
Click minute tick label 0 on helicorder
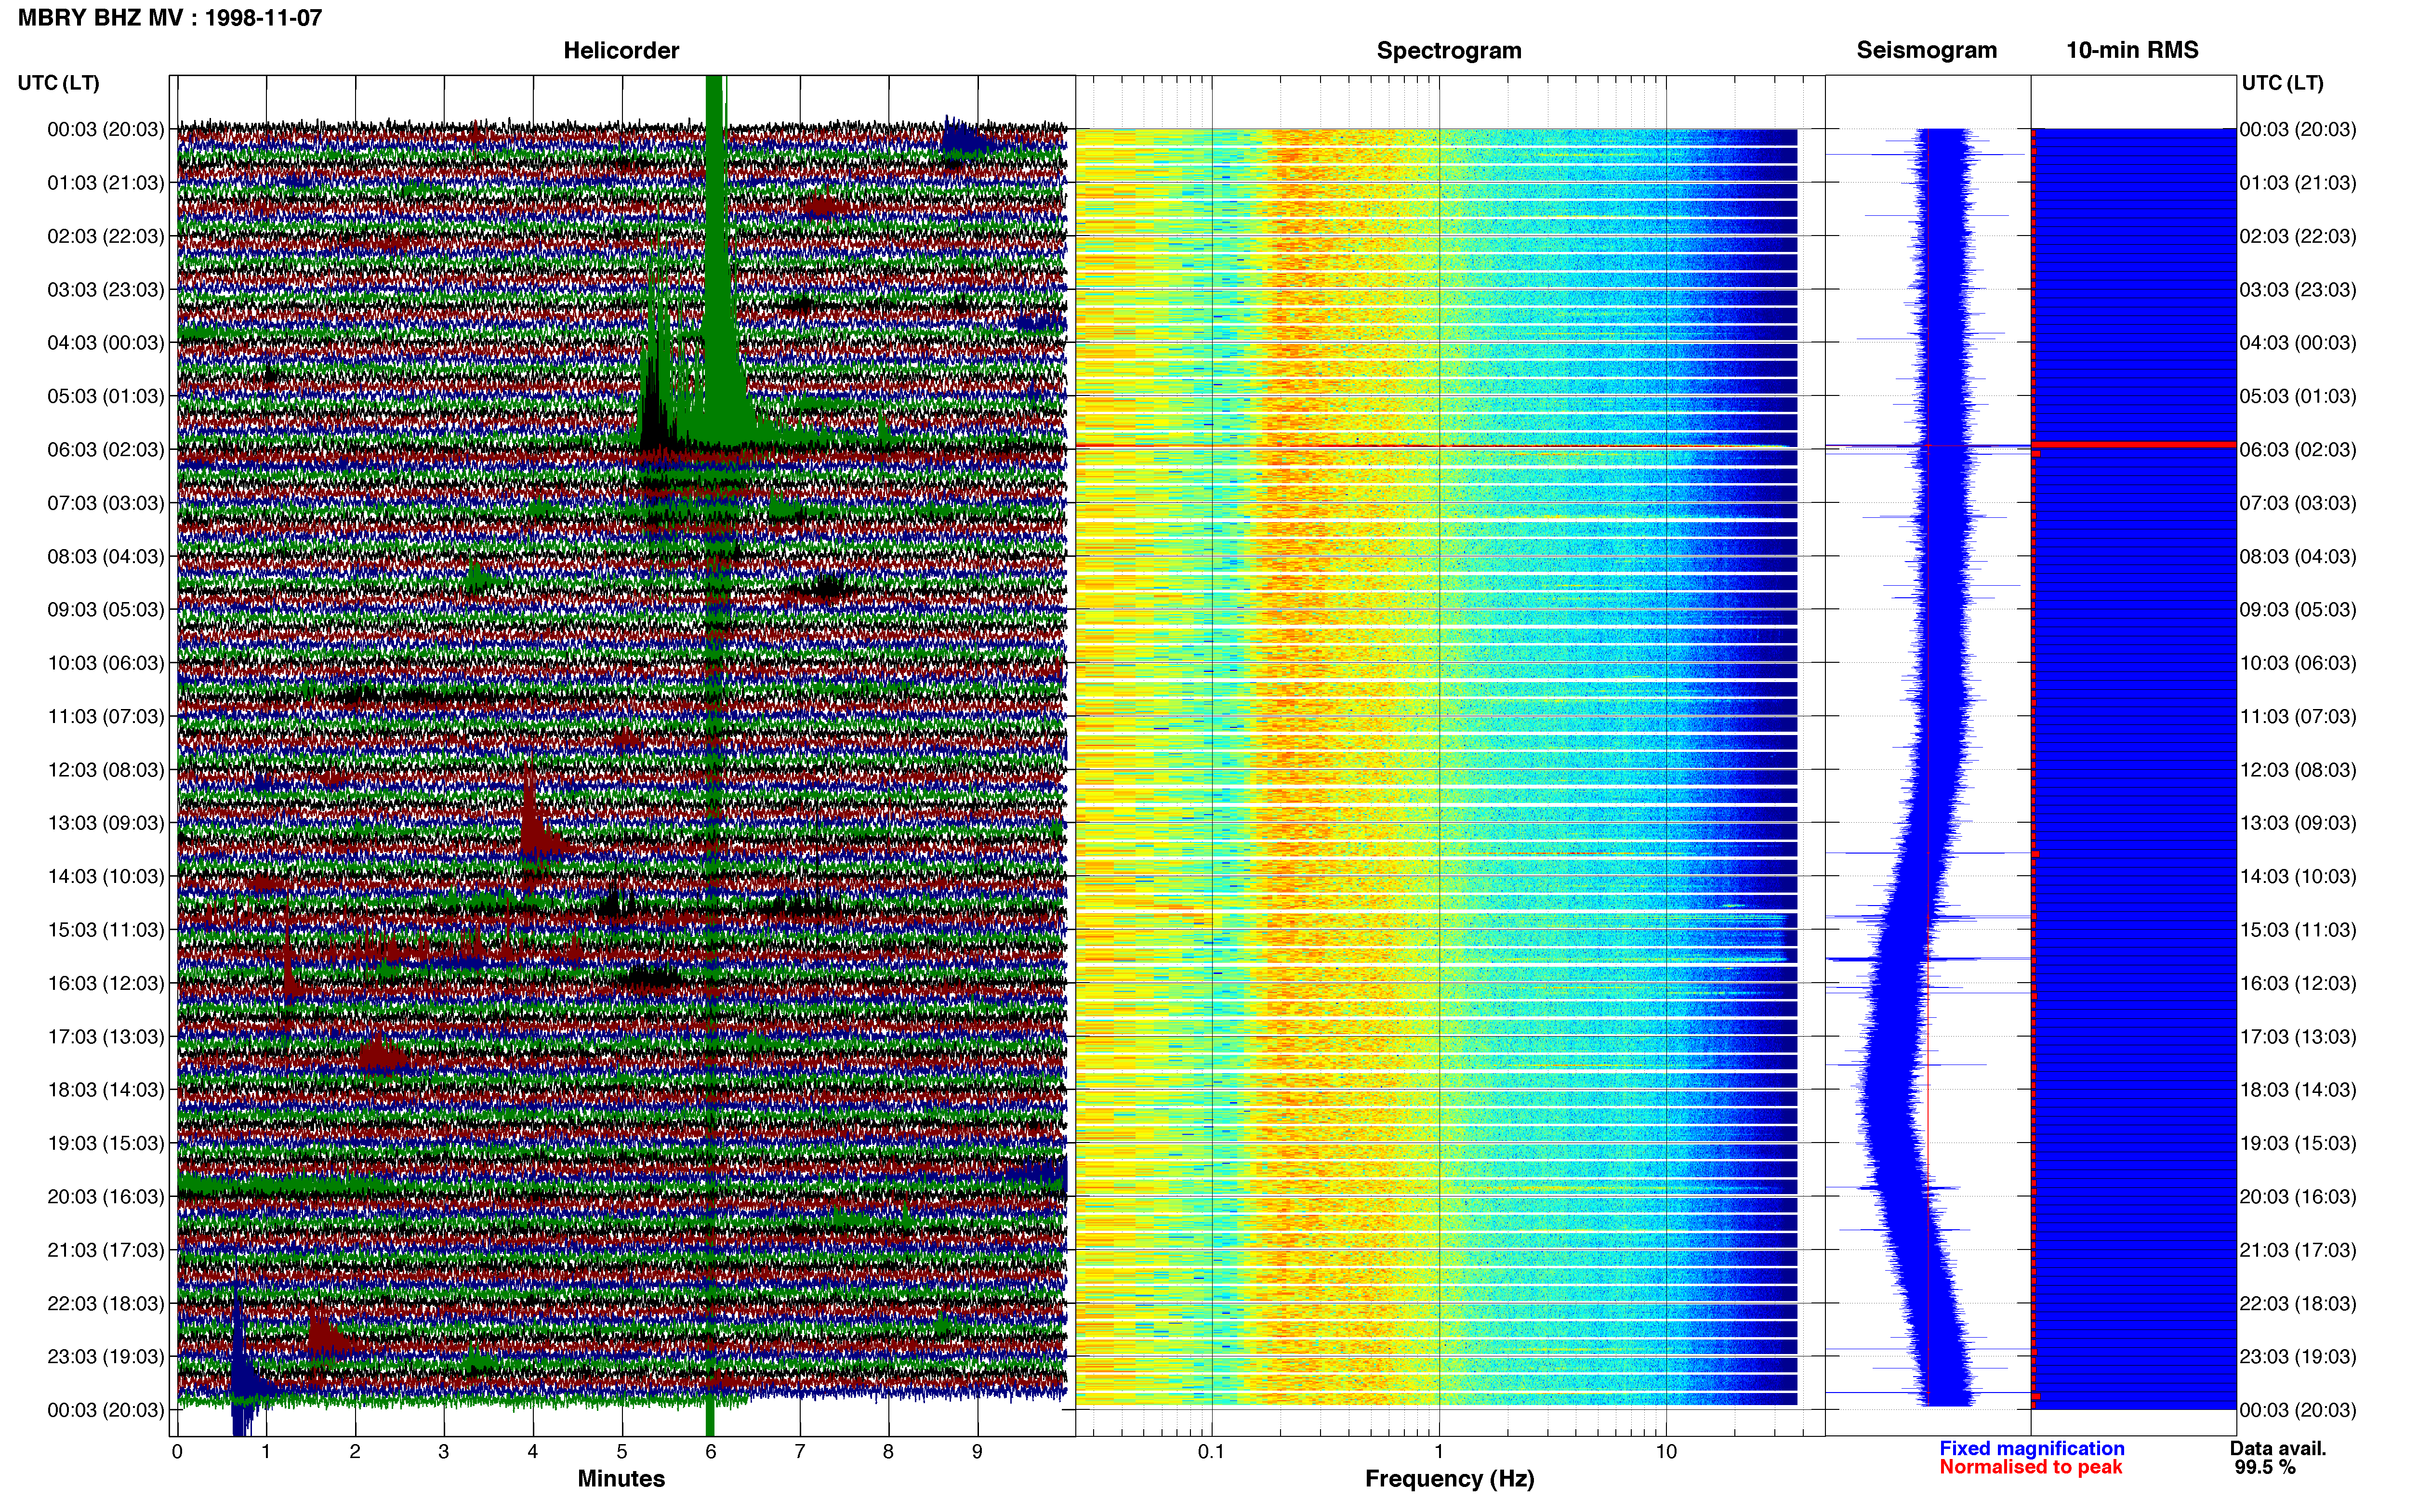177,1452
